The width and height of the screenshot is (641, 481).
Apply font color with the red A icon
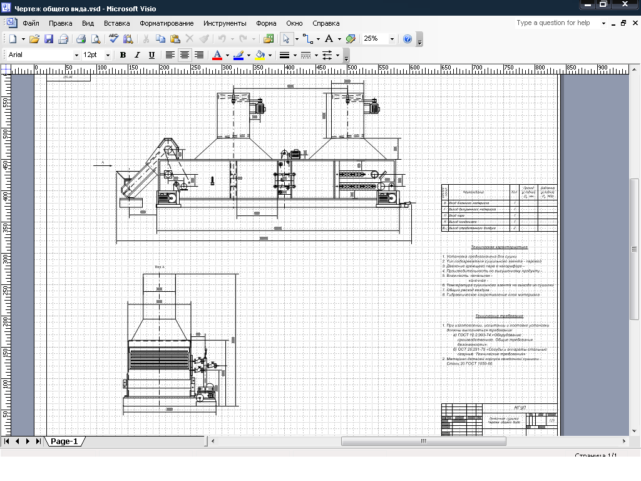pos(217,55)
